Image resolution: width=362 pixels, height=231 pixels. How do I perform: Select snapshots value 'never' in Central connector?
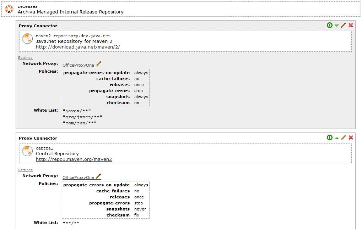tap(140, 209)
